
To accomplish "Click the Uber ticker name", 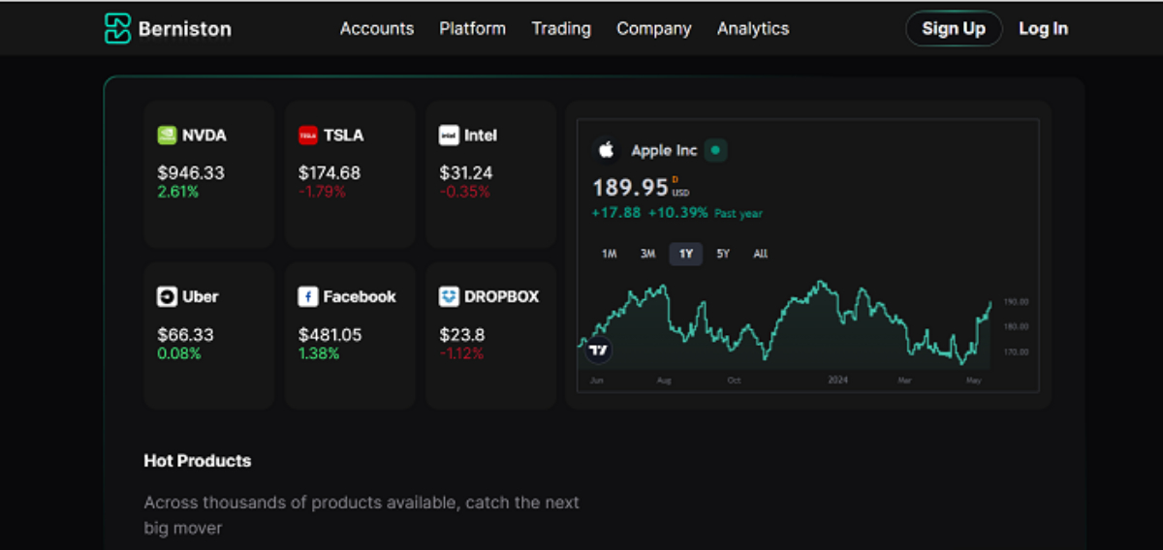I will click(201, 296).
